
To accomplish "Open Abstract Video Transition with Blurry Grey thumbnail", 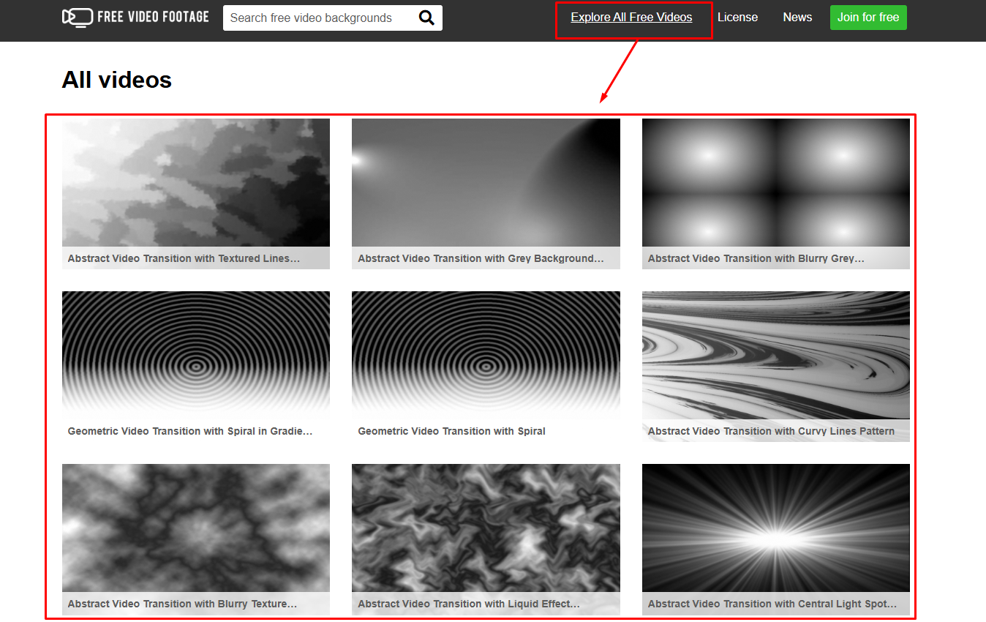I will pos(775,182).
